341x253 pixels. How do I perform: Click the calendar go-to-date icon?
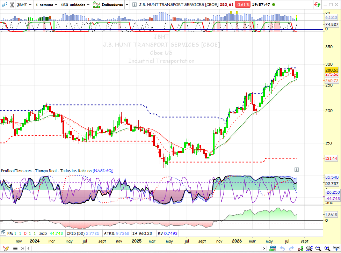272,248
